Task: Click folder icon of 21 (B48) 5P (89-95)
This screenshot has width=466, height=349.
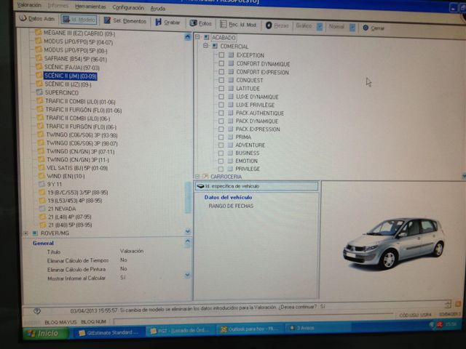Action: click(x=43, y=225)
